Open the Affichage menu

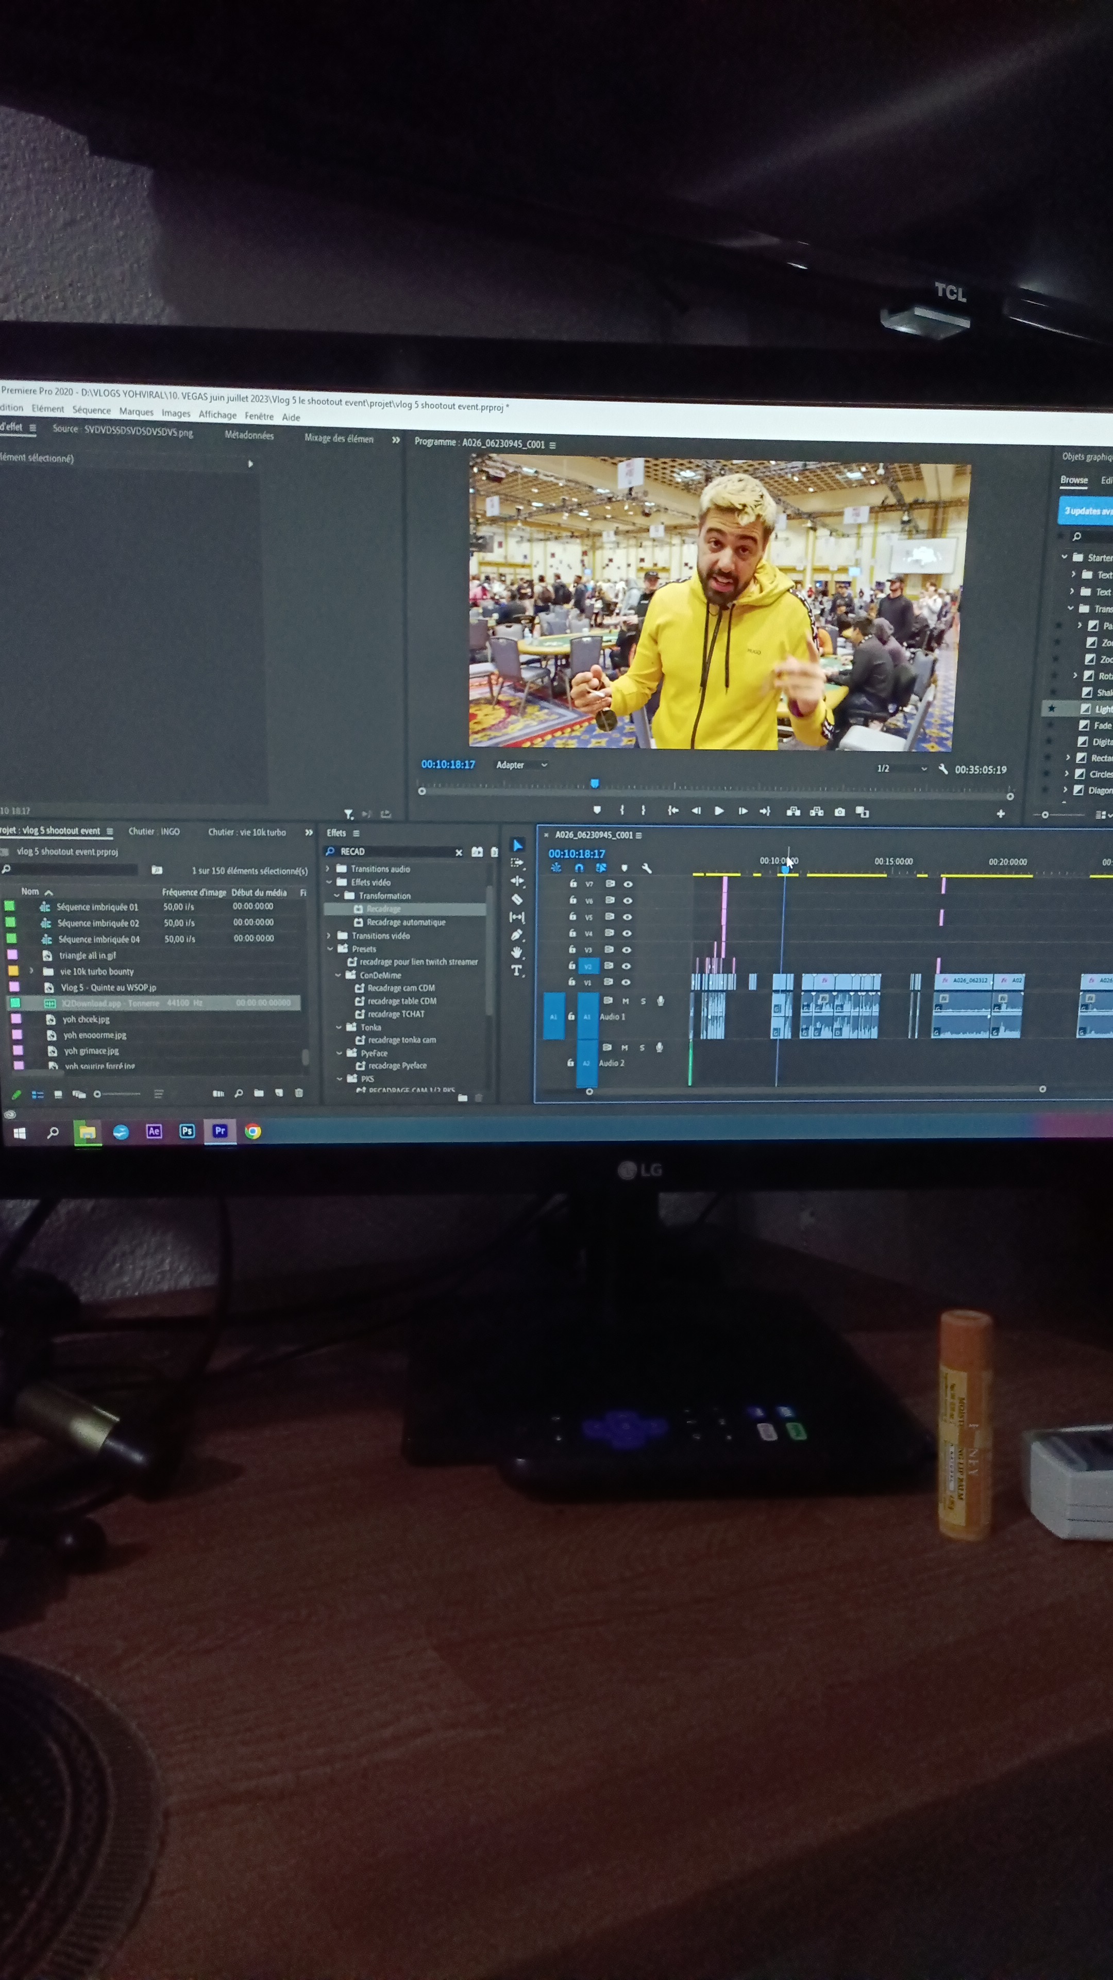click(x=217, y=415)
